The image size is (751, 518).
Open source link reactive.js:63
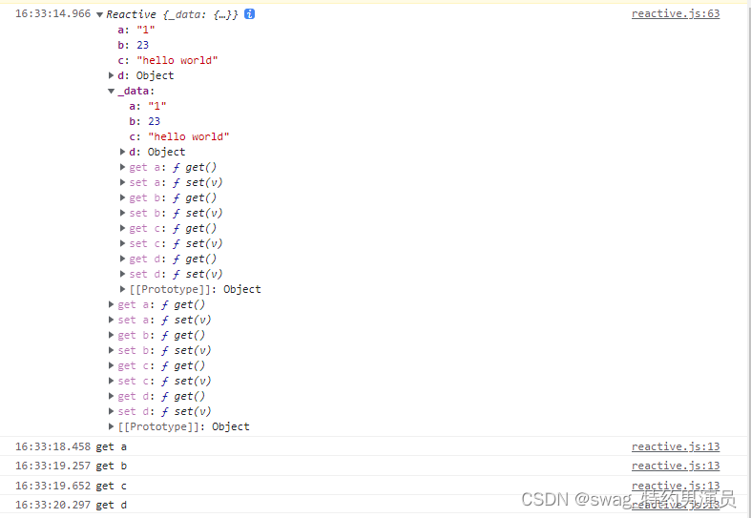[x=676, y=14]
